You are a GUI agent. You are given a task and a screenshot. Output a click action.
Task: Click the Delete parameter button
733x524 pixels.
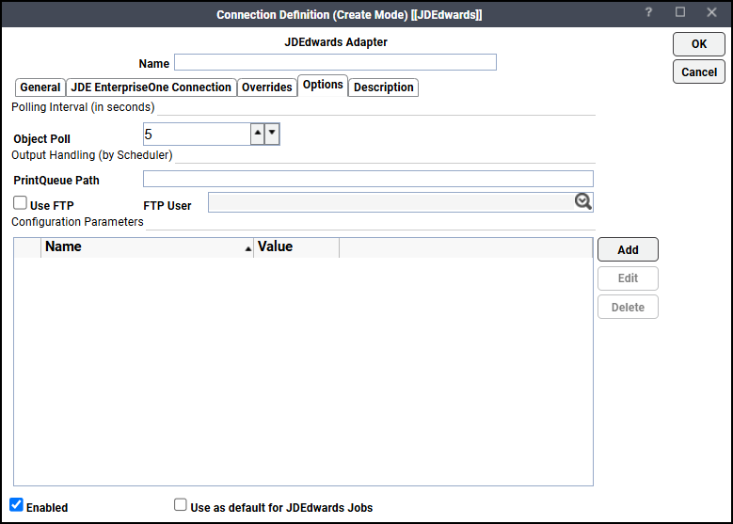point(628,307)
